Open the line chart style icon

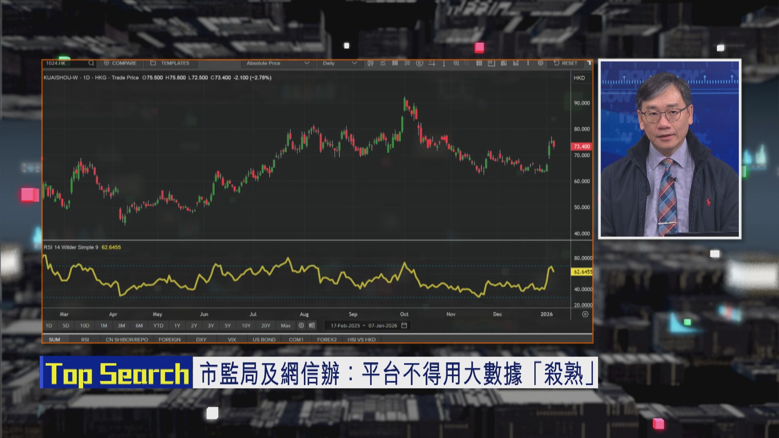(383, 63)
